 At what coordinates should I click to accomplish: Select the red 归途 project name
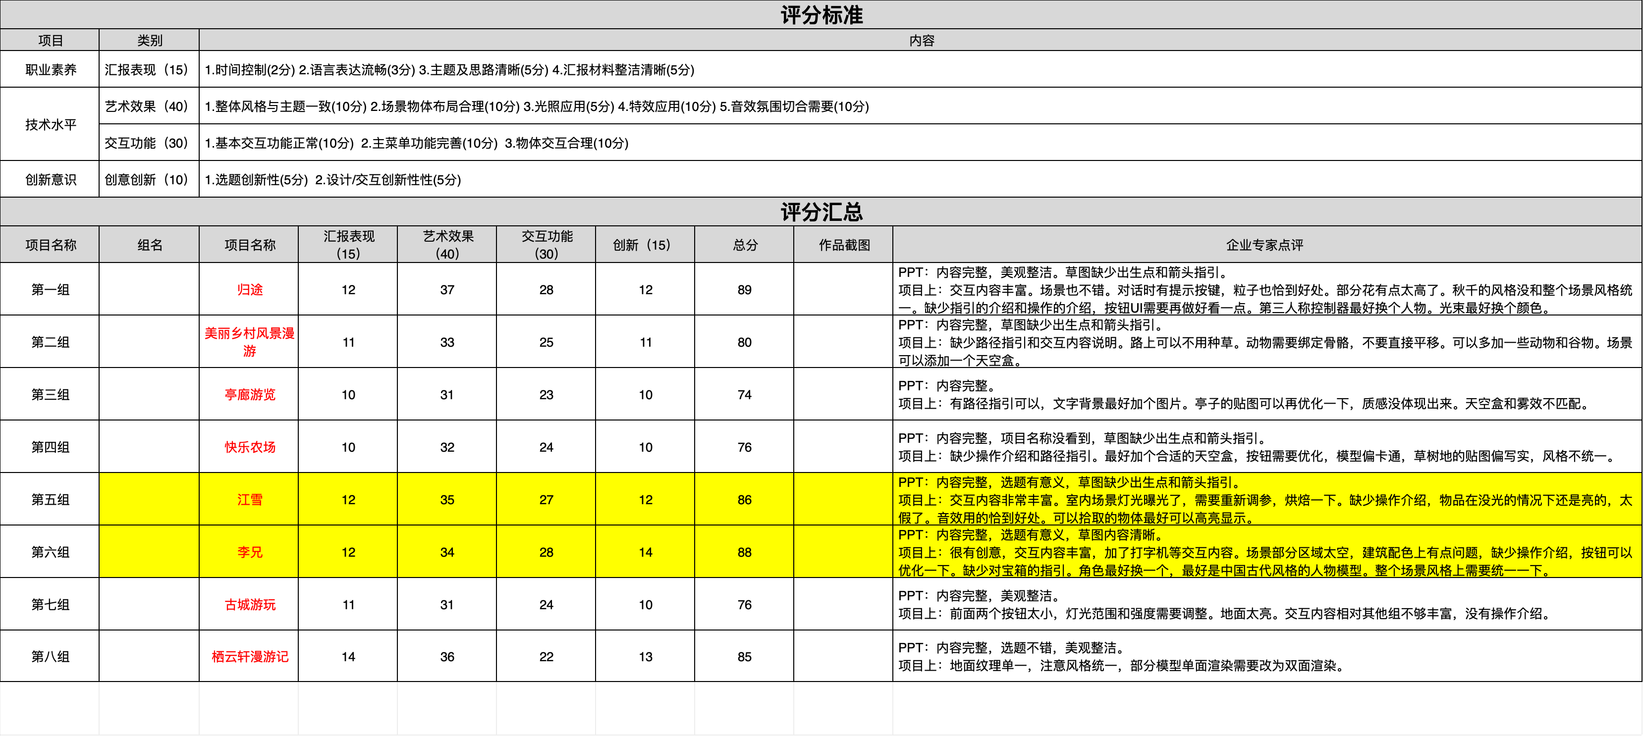tap(249, 290)
